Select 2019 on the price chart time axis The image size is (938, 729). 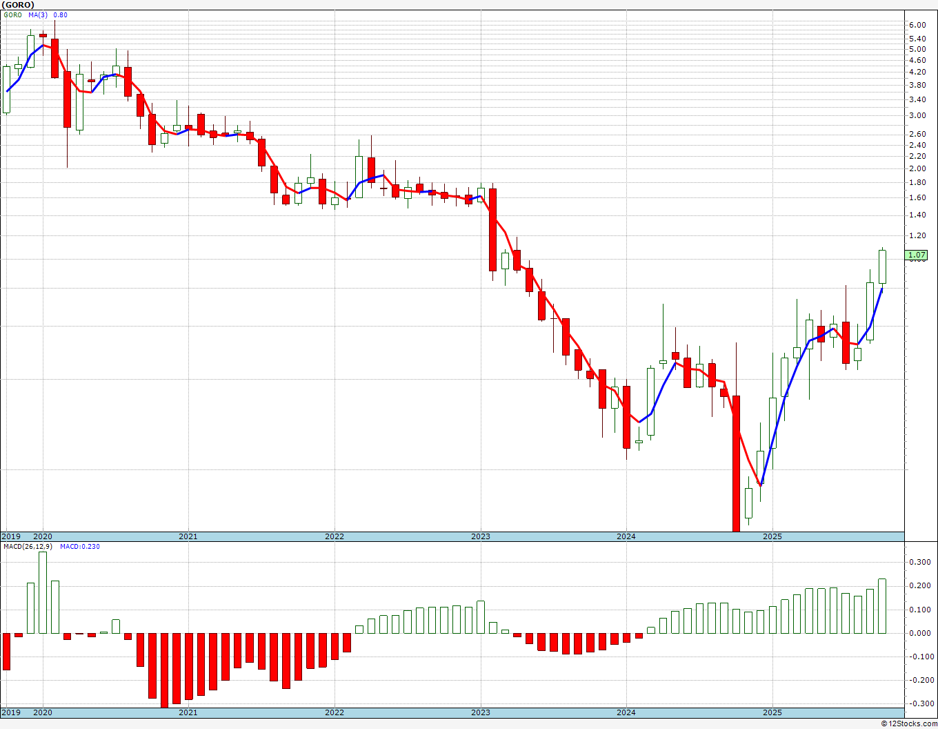(10, 536)
